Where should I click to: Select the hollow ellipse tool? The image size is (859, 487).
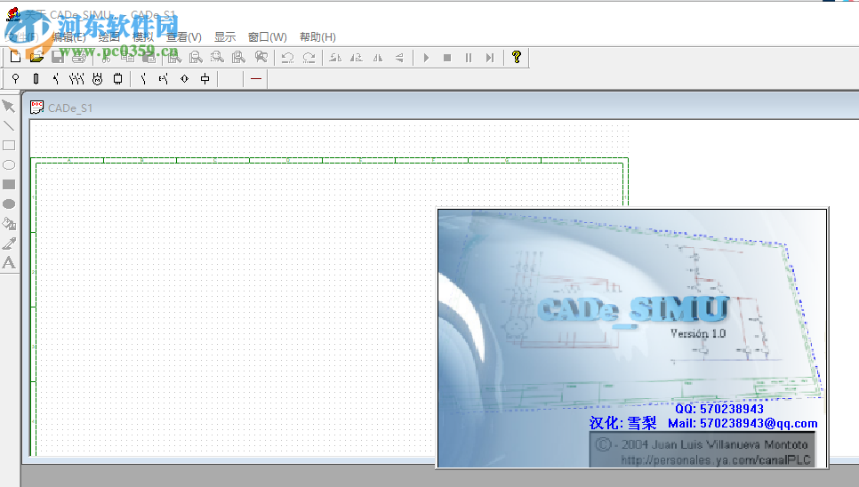click(9, 164)
